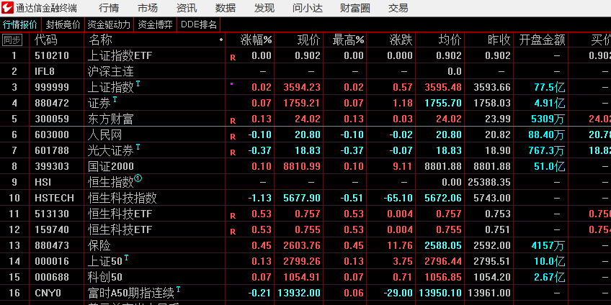Open the 资讯 menu

[187, 8]
